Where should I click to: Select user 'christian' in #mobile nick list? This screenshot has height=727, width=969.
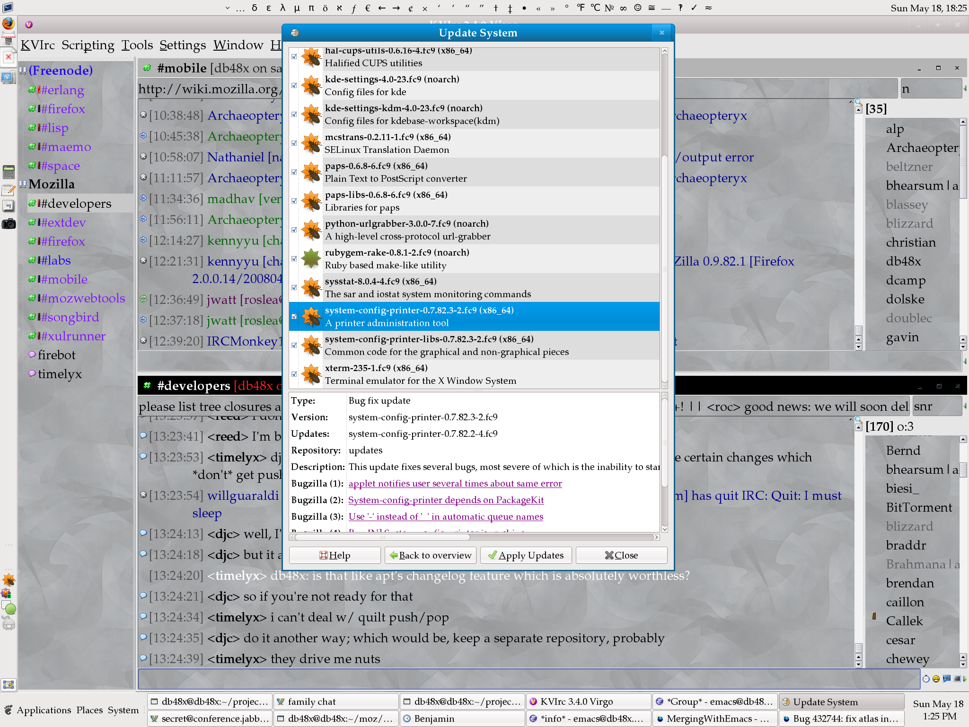(x=911, y=242)
